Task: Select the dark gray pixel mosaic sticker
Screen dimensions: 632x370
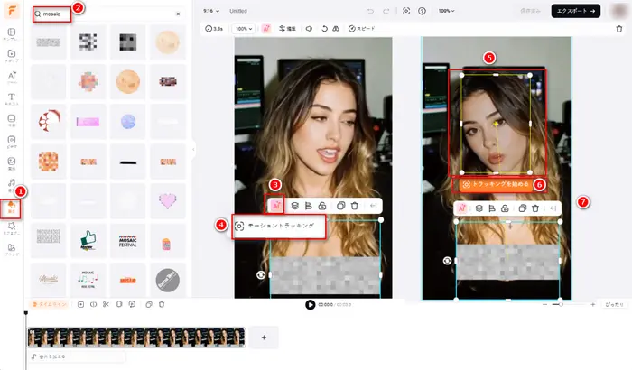Action: point(128,42)
